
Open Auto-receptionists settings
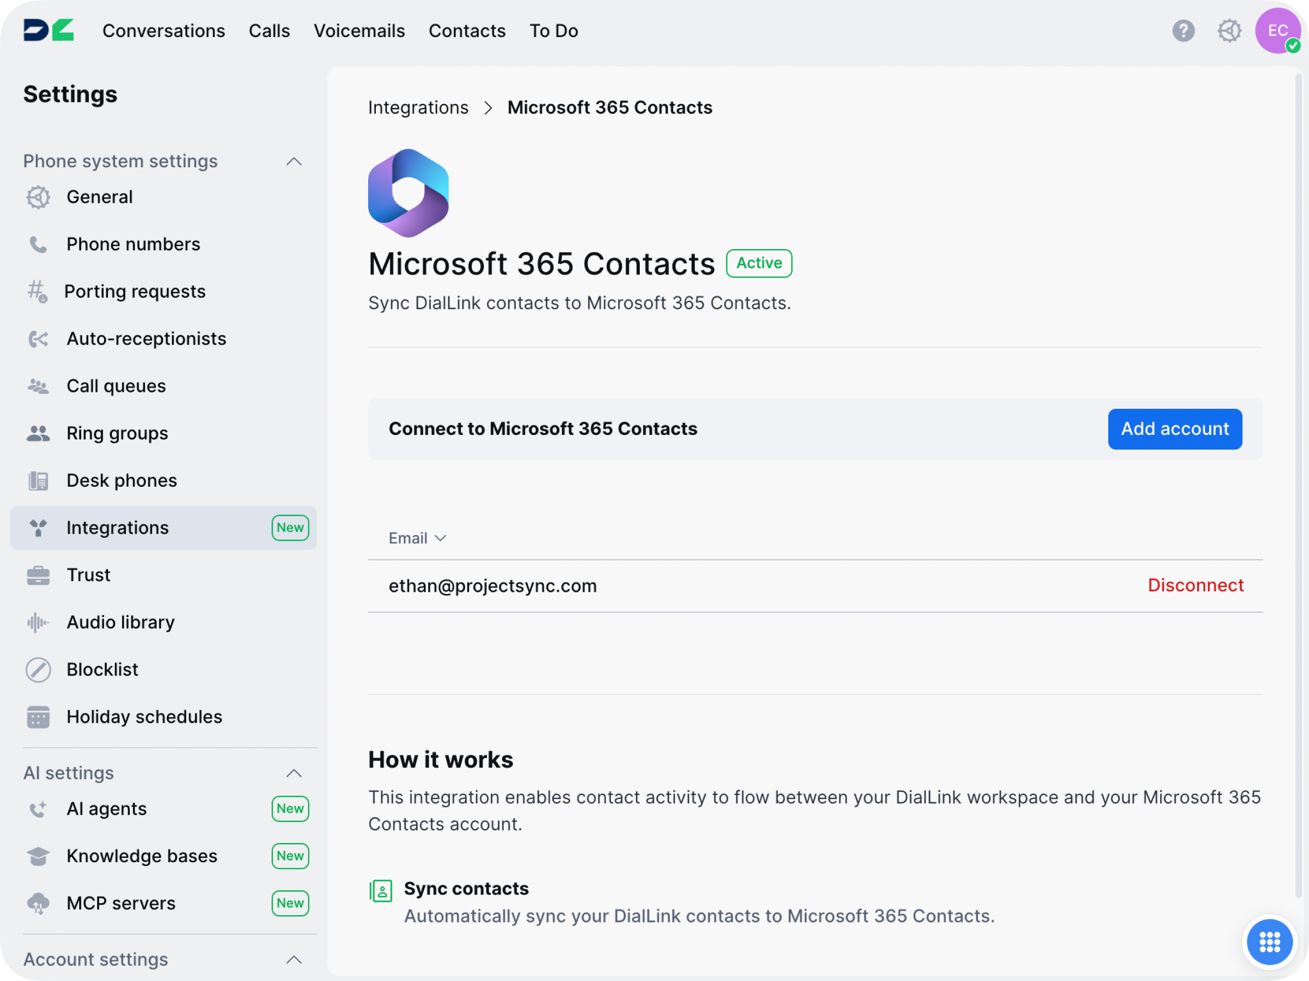146,339
